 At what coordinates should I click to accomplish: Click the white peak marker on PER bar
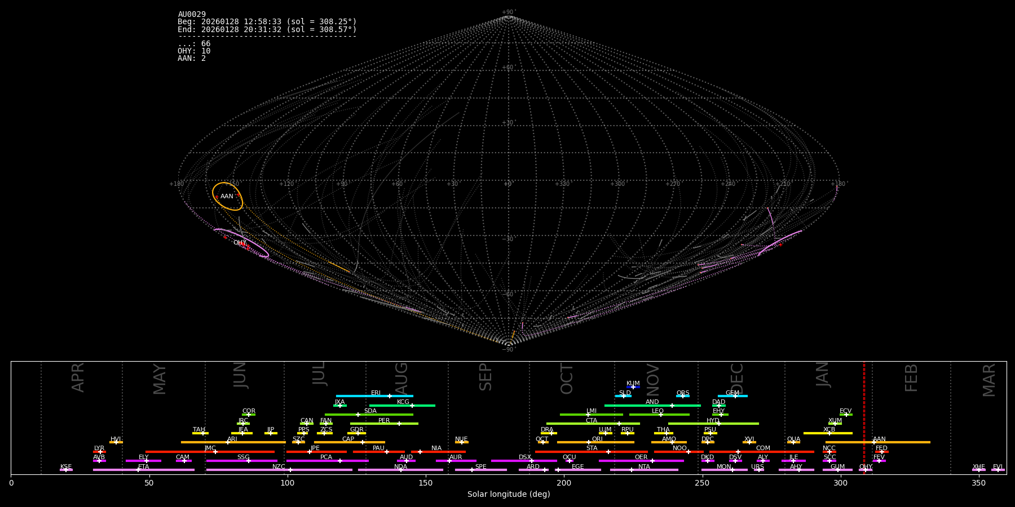[x=399, y=424]
